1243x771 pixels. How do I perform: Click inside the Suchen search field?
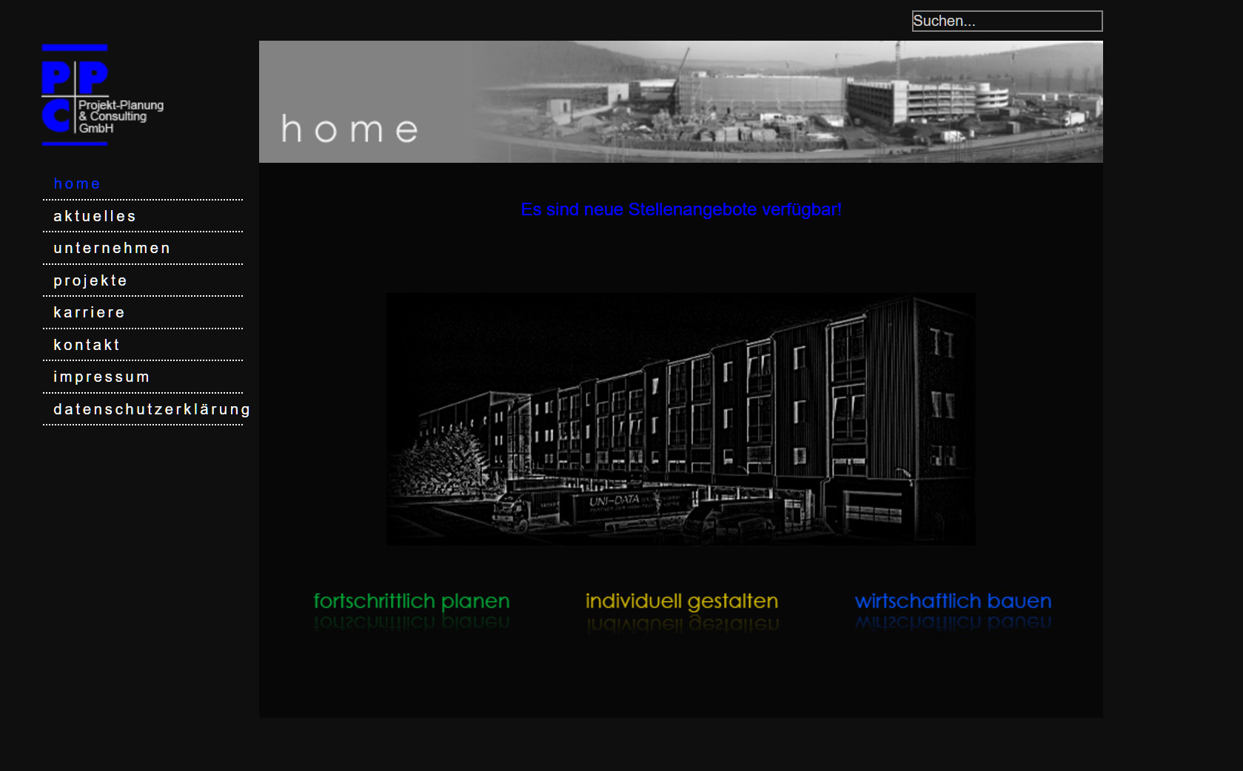[1006, 21]
